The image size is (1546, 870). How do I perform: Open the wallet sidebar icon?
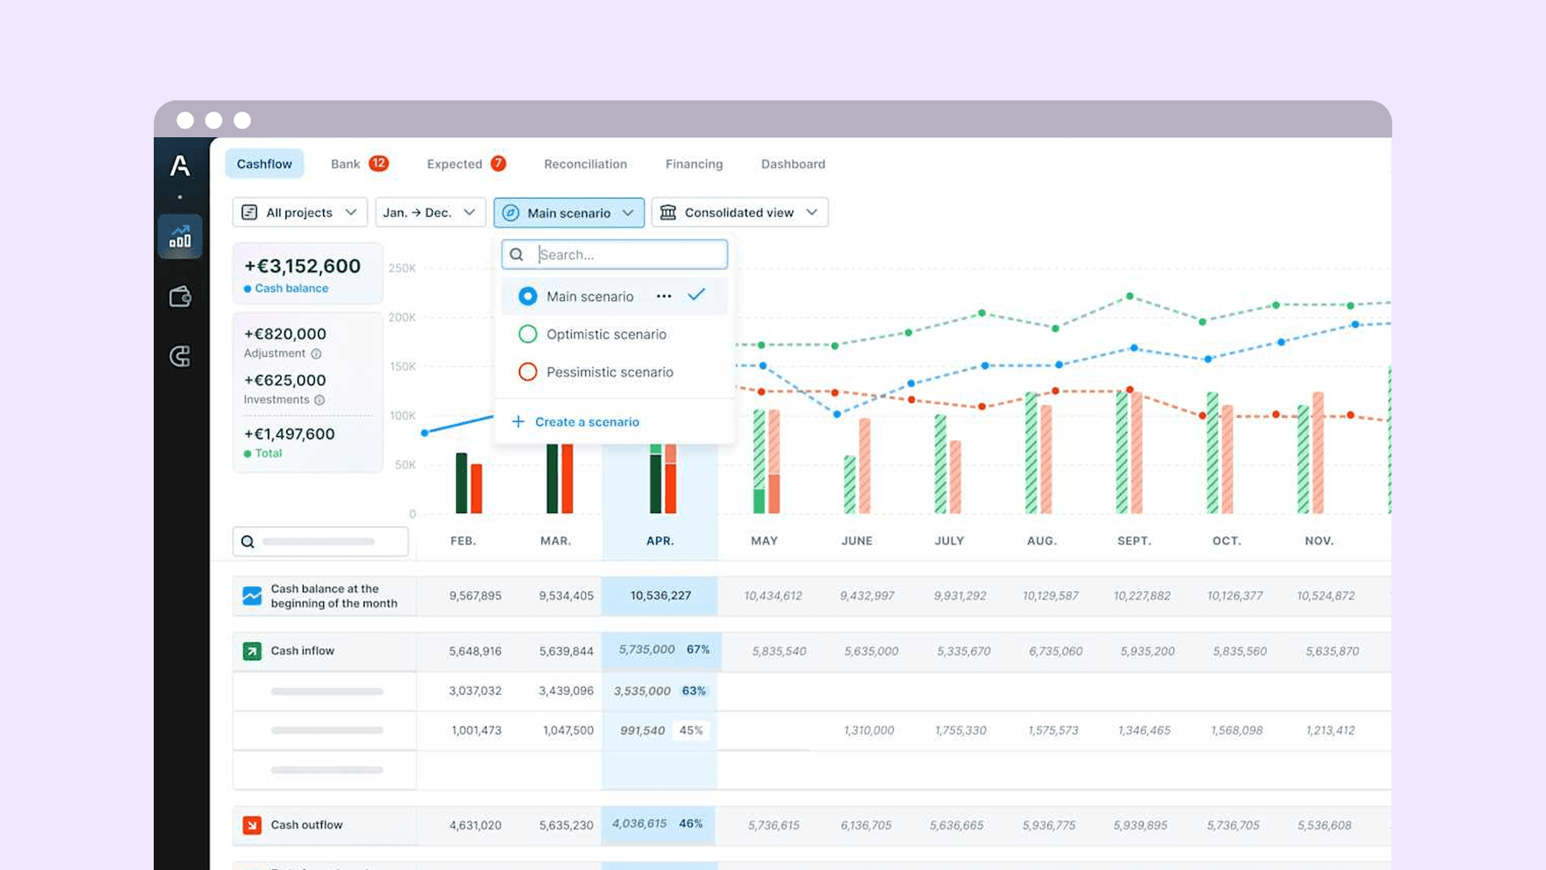point(180,297)
